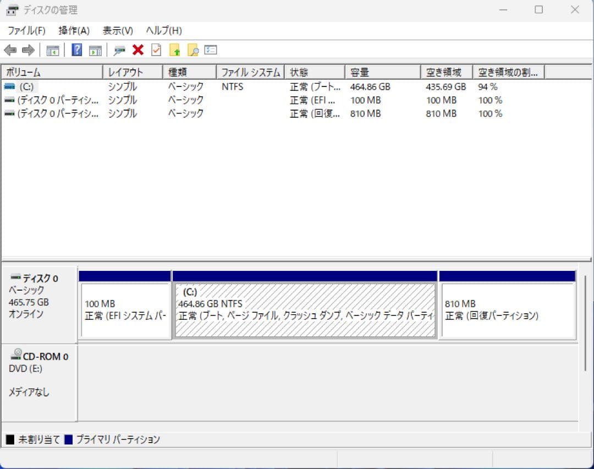The width and height of the screenshot is (594, 469).
Task: Click the blue question mark Help icon
Action: click(76, 50)
